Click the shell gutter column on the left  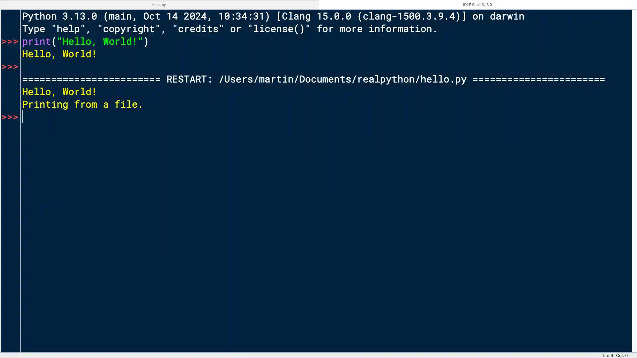pyautogui.click(x=10, y=199)
